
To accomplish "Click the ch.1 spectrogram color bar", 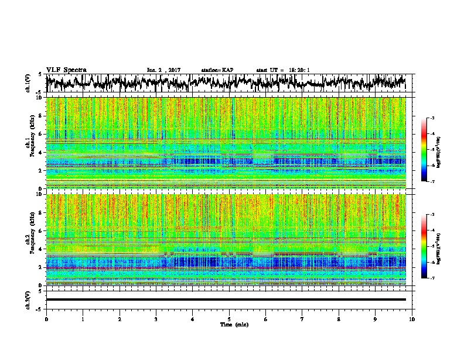I will coord(424,150).
